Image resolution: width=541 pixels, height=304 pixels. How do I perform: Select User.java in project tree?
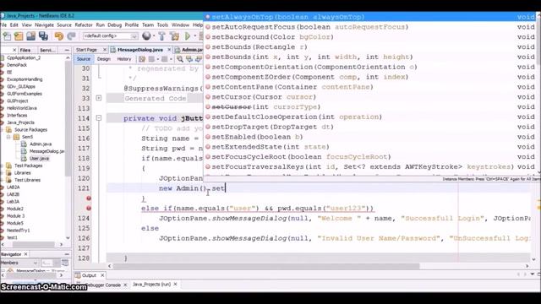click(x=39, y=159)
